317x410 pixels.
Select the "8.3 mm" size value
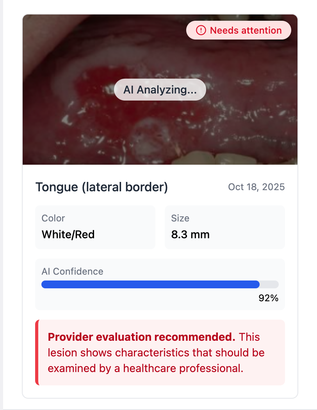[190, 234]
